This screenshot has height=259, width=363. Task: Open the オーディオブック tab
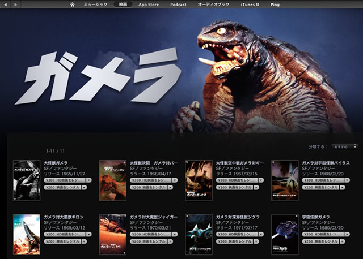coord(213,5)
